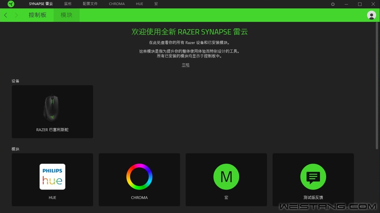This screenshot has width=380, height=213.
Task: Open the user account avatar
Action: point(372,15)
